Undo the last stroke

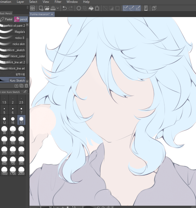65,8
